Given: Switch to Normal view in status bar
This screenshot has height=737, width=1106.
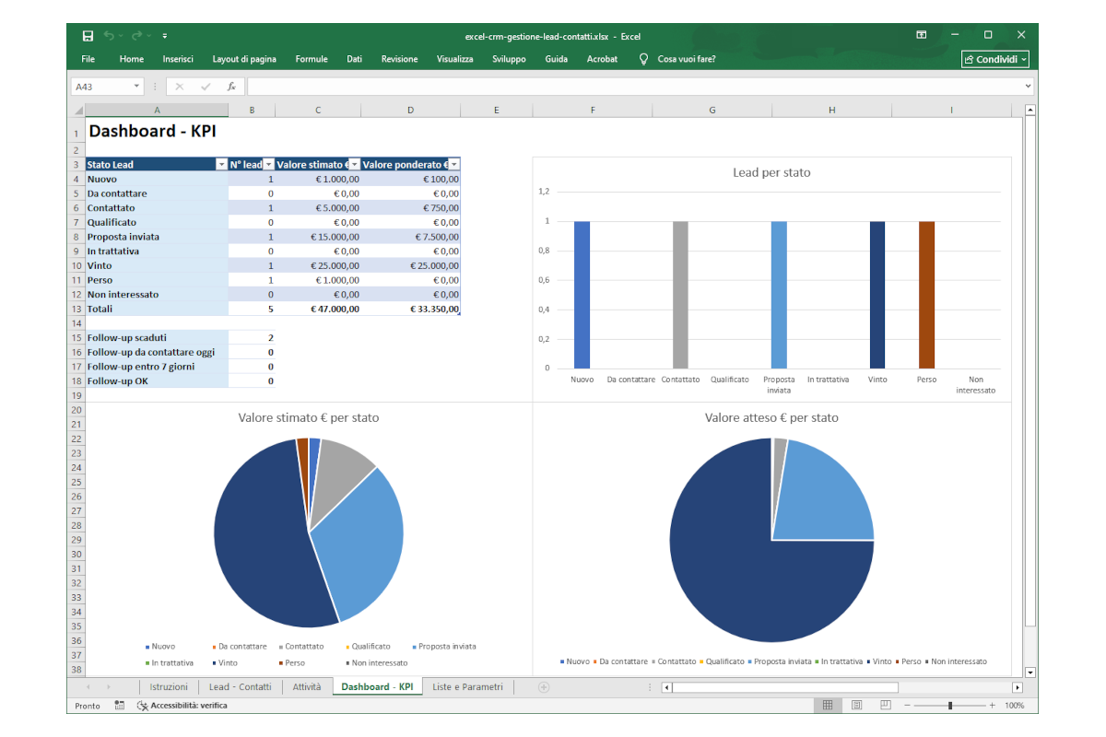Looking at the screenshot, I should (828, 706).
